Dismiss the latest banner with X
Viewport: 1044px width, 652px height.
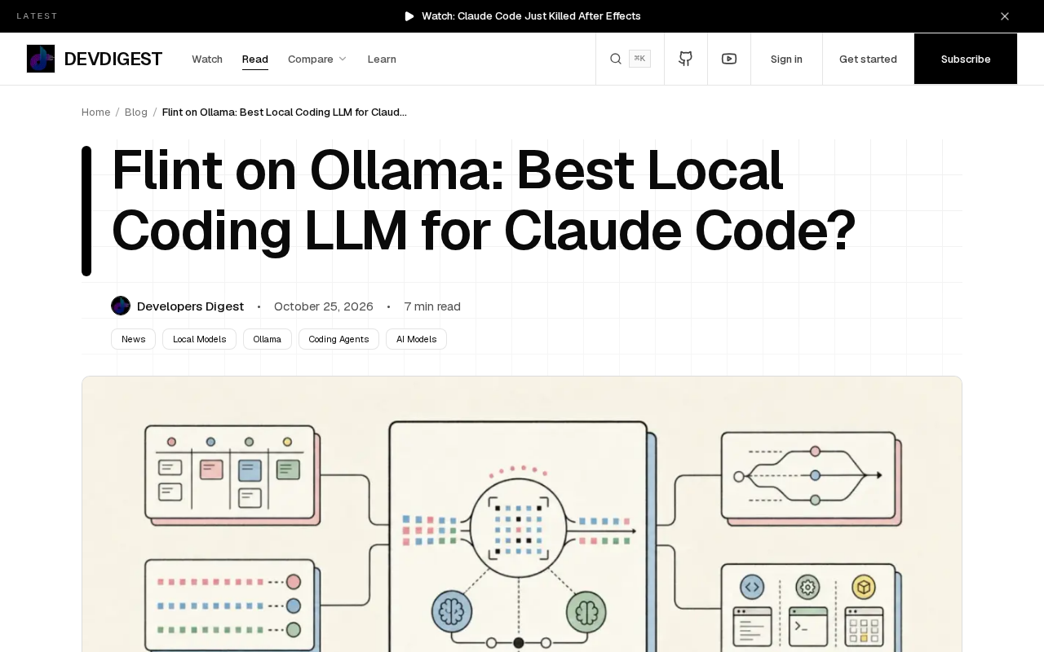click(x=1005, y=16)
